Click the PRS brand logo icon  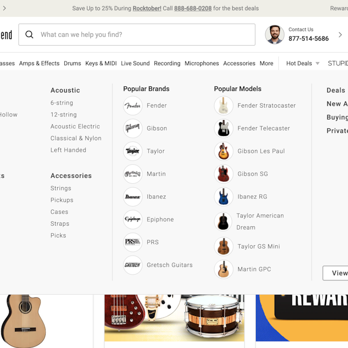pyautogui.click(x=133, y=242)
